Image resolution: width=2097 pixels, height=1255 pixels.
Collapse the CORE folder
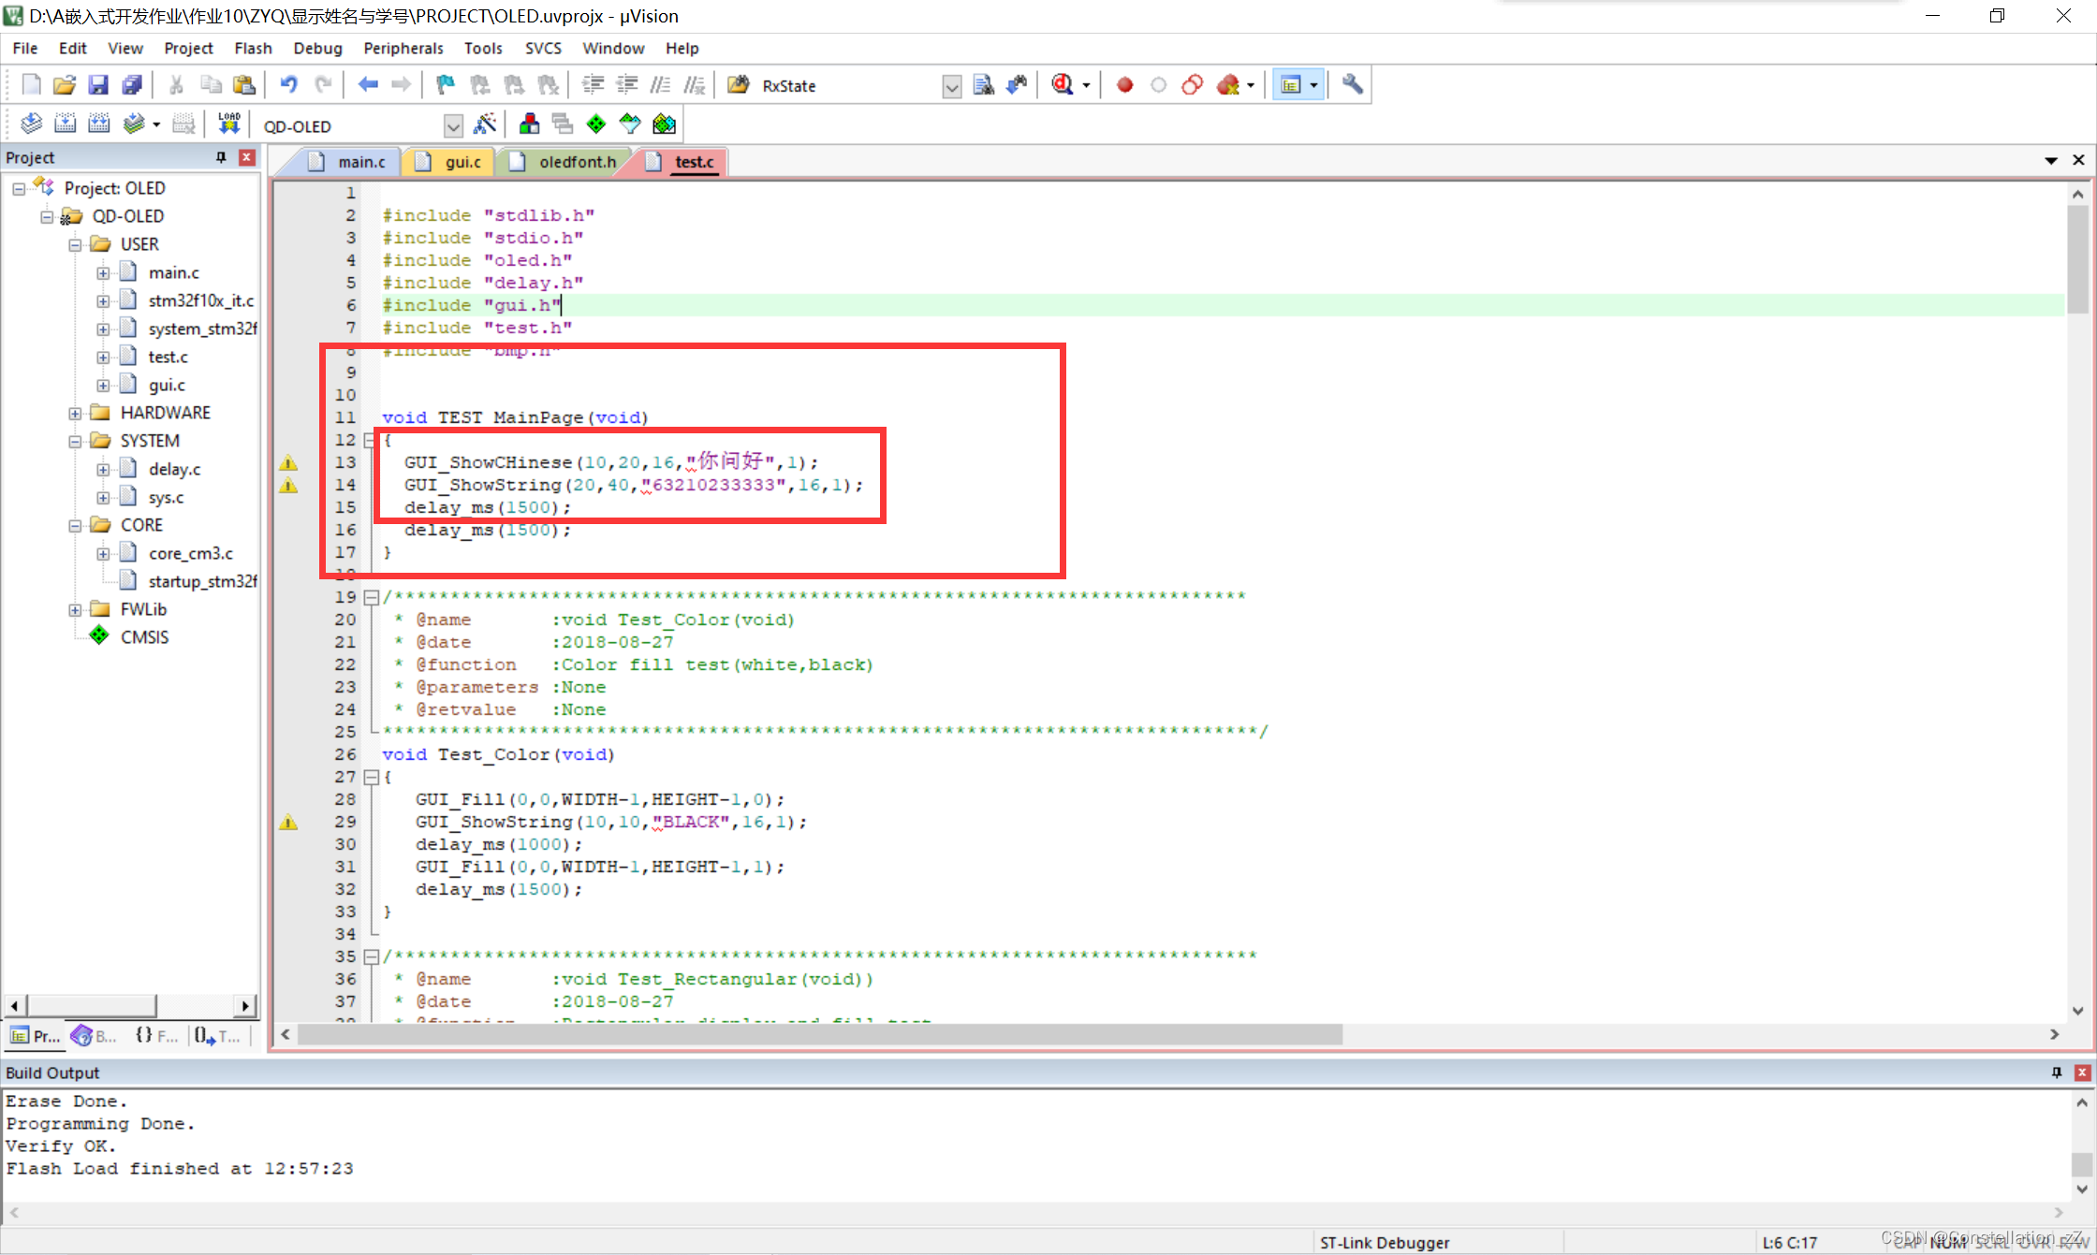[75, 525]
